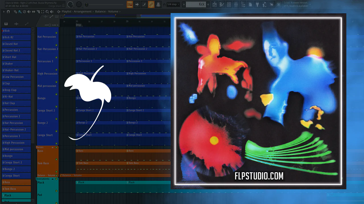
Task: Open the Browser folder-tree icon
Action: point(243,4)
